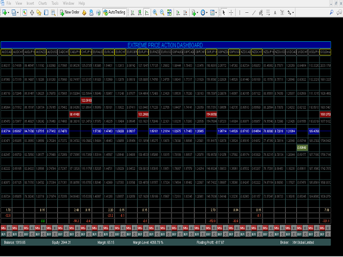This screenshot has width=343, height=257.
Task: Click the New Order button
Action: [x=70, y=12]
